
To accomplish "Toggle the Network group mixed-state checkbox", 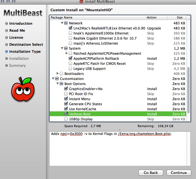I will click(66, 23).
